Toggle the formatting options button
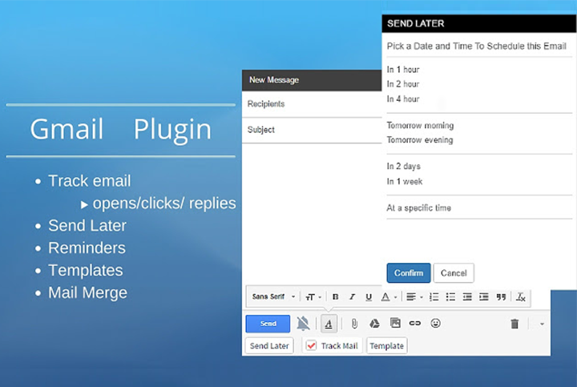Screen dimensions: 577x387 [x=329, y=324]
